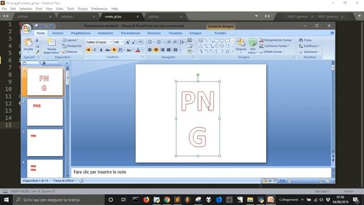This screenshot has height=205, width=364.
Task: Start slideshow from the status bar view icon
Action: (275, 181)
